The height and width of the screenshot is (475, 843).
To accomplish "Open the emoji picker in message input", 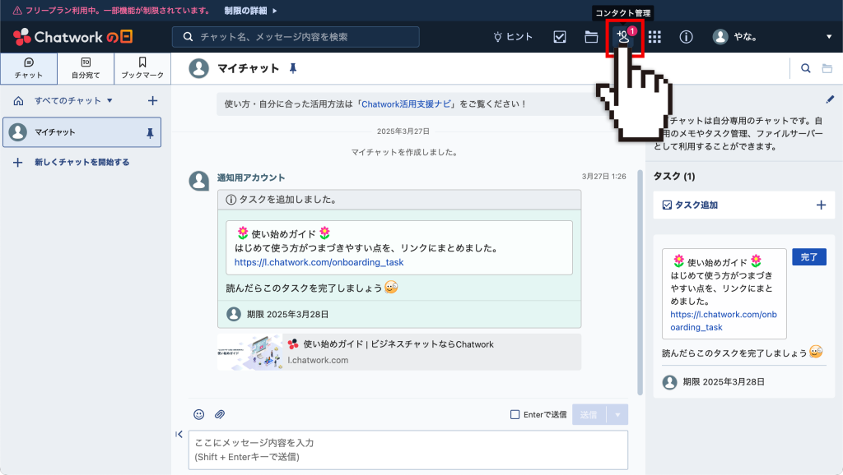I will pos(198,415).
